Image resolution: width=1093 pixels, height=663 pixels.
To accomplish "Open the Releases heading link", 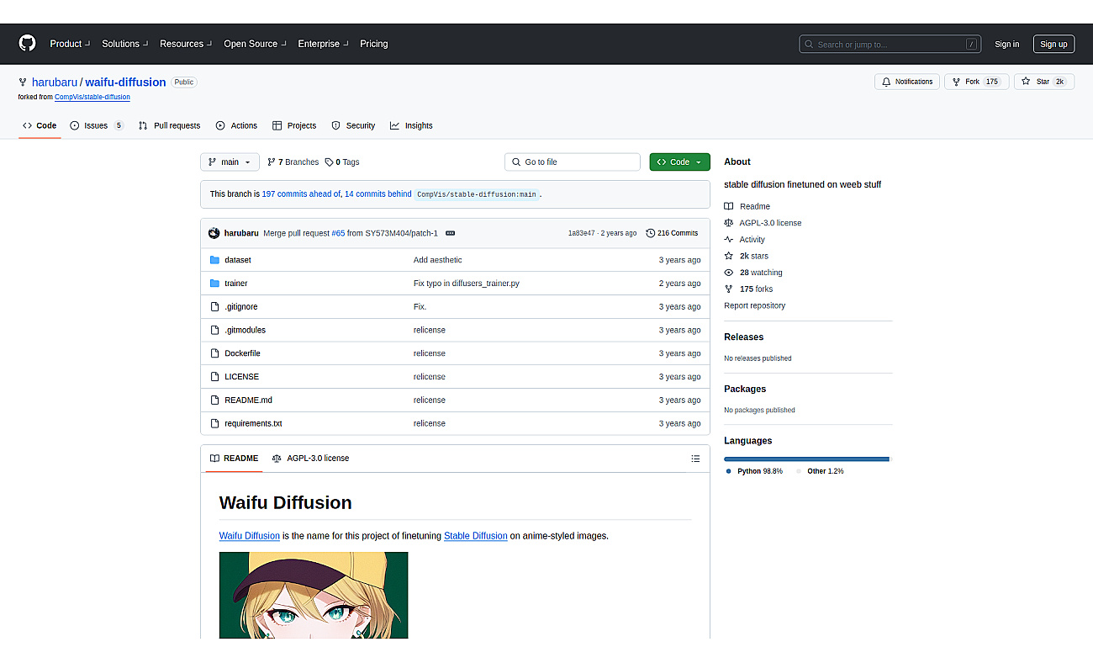I will click(743, 337).
